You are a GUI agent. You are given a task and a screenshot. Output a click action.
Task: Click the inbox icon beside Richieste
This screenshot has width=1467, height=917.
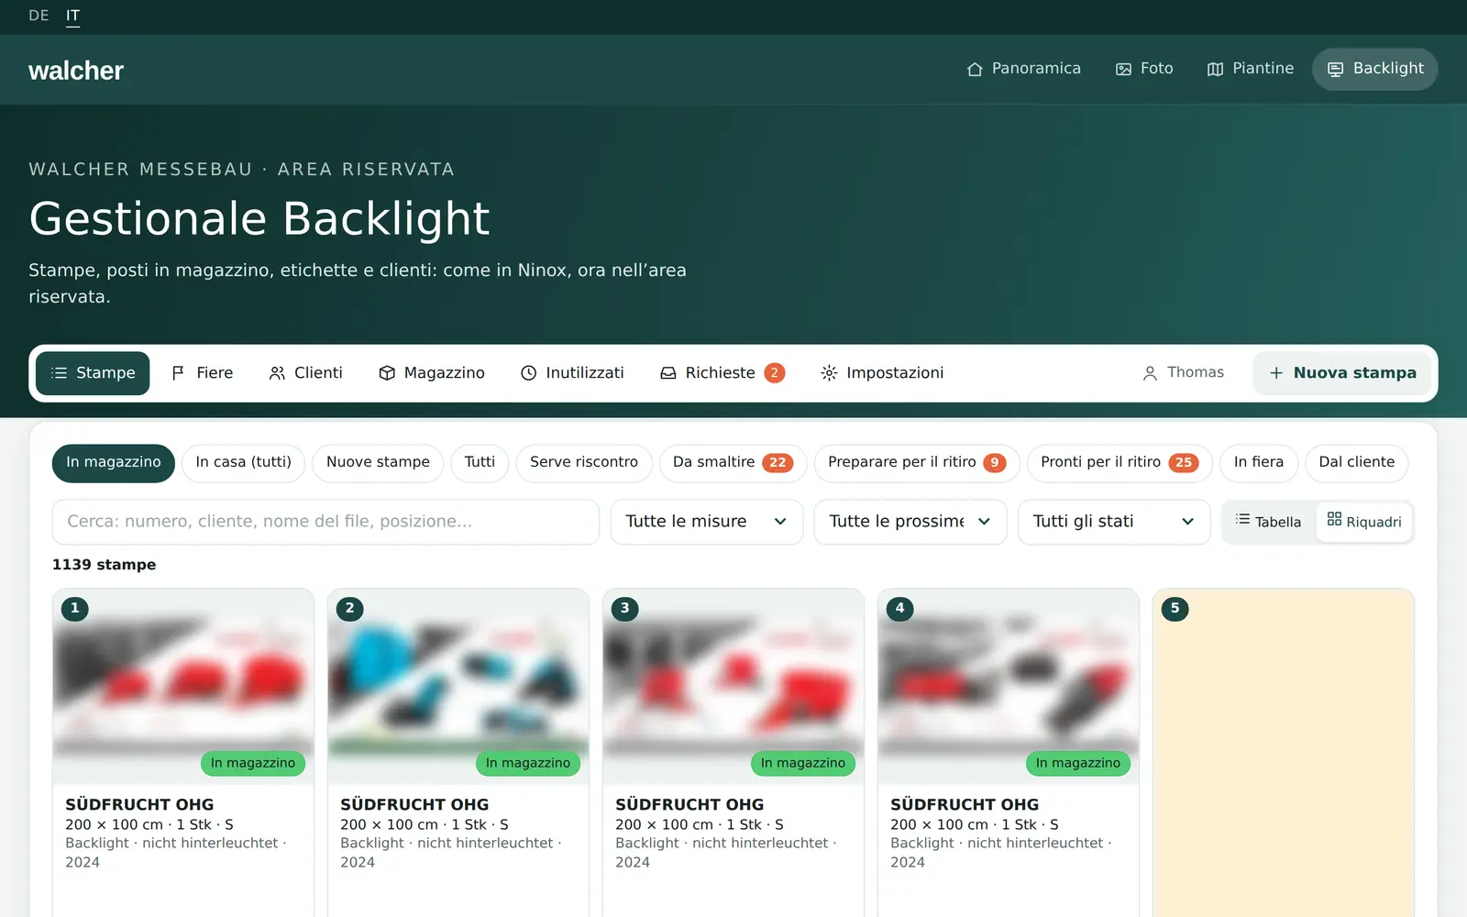[x=668, y=373]
